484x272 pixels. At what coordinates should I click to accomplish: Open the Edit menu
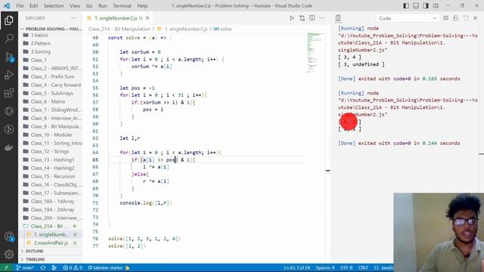[33, 6]
